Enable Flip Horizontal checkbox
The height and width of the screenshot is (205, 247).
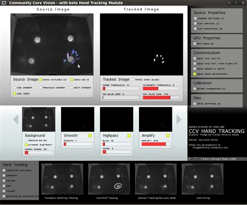(195, 29)
